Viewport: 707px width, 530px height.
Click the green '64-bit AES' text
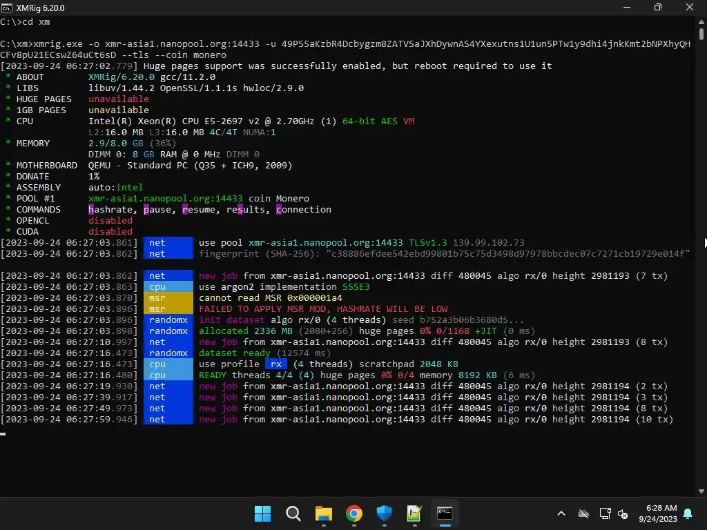tap(370, 121)
